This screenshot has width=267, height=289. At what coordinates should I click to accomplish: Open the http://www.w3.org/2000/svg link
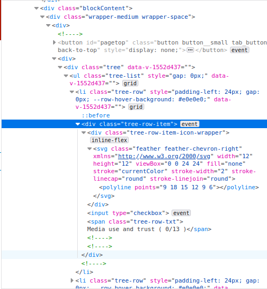point(164,157)
